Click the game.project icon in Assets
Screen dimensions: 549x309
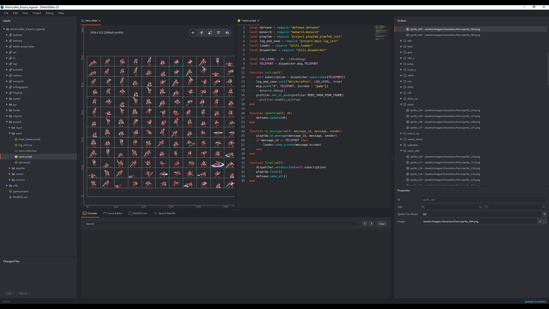pyautogui.click(x=10, y=191)
